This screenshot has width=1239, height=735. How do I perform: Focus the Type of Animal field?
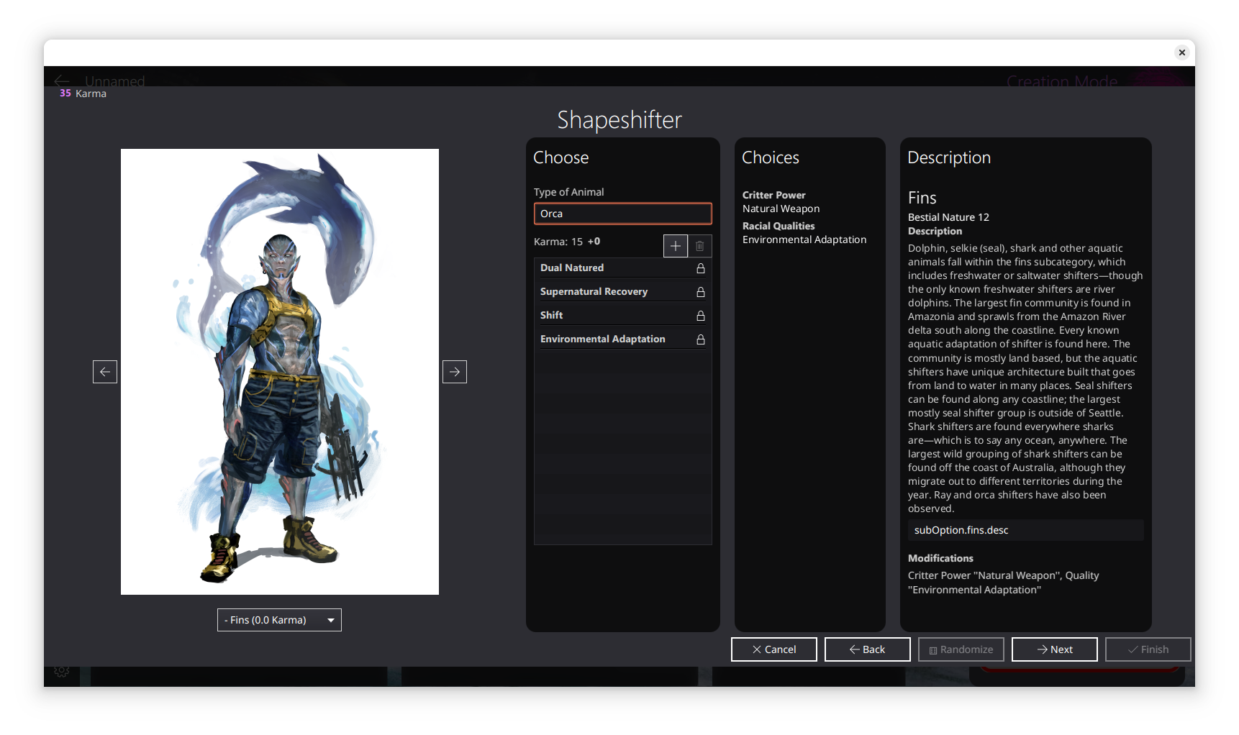(x=623, y=214)
